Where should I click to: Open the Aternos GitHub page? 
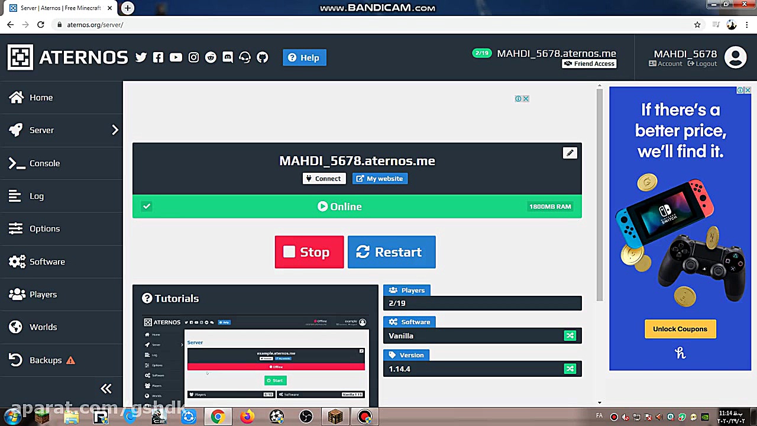point(263,57)
